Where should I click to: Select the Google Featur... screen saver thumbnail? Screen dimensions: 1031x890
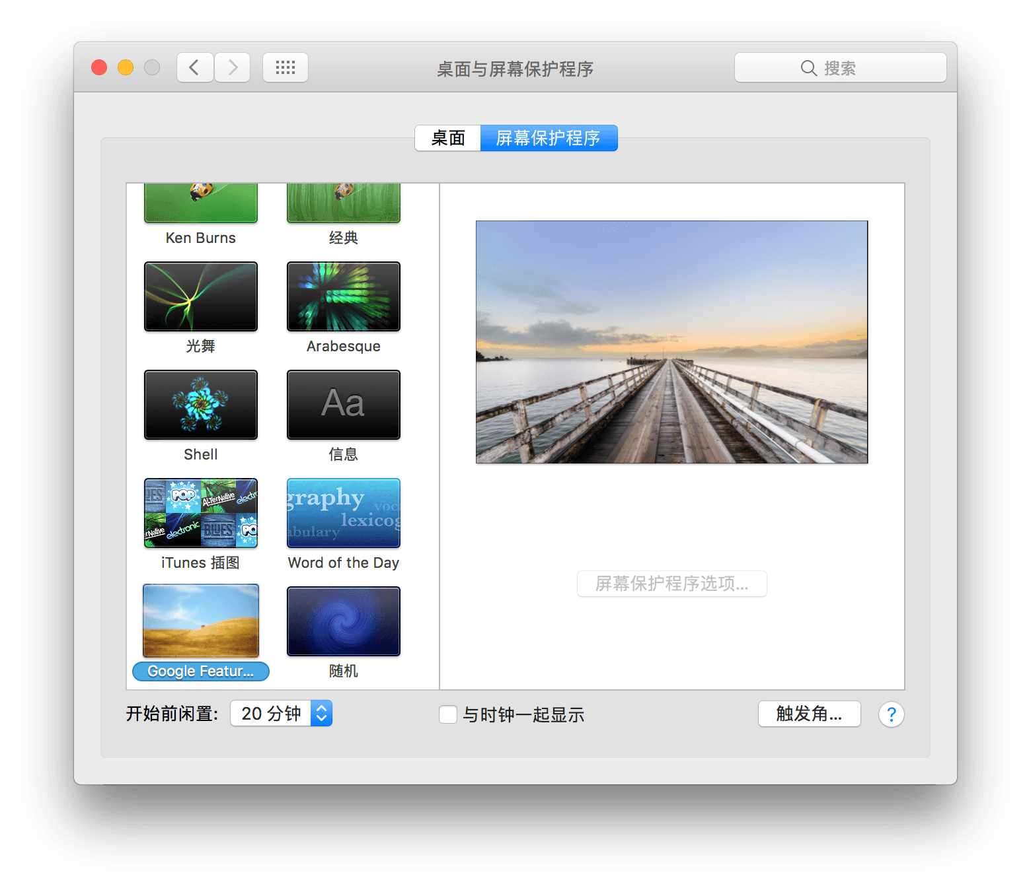(201, 621)
